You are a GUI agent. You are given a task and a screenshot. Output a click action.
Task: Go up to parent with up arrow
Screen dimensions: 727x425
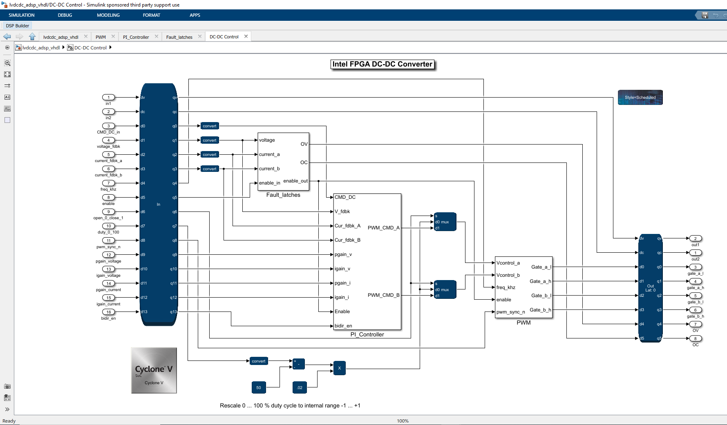tap(32, 37)
